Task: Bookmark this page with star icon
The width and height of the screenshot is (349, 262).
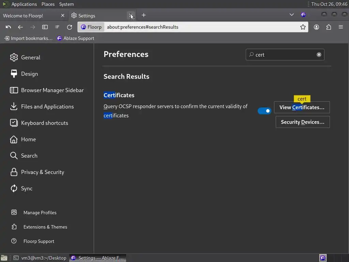Action: [x=303, y=27]
